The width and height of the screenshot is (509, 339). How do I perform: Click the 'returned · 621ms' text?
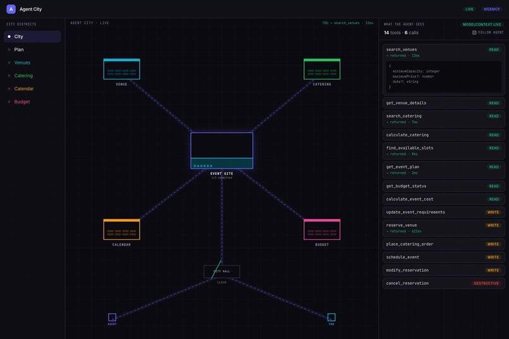404,231
